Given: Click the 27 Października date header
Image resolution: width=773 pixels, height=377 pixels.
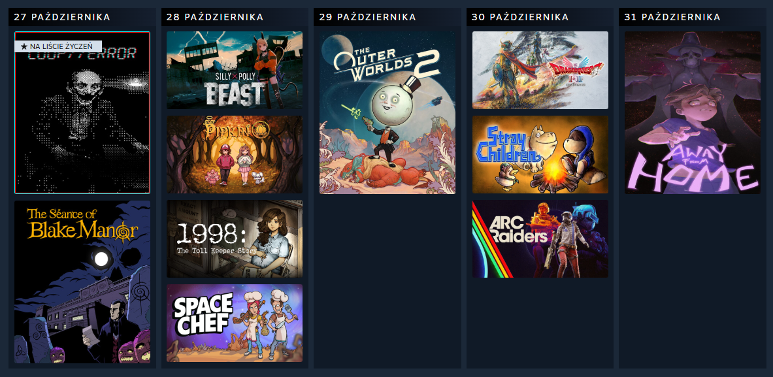Looking at the screenshot, I should 62,17.
